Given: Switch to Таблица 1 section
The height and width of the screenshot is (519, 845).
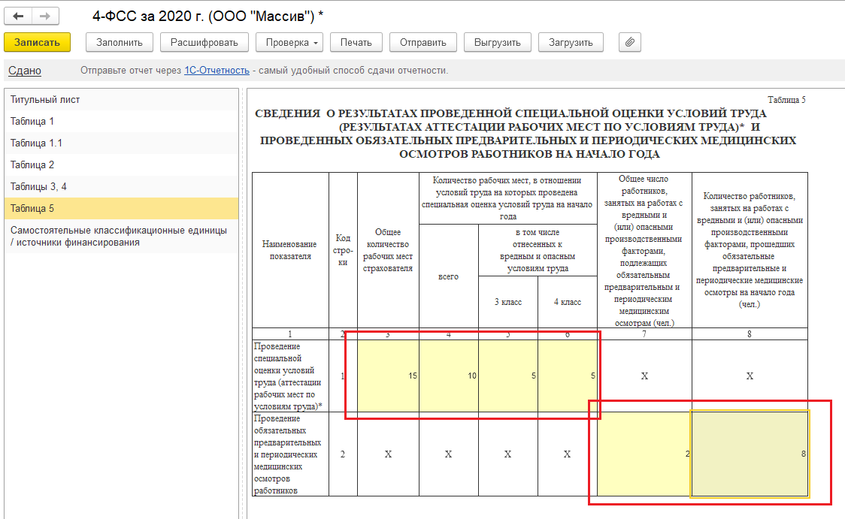Looking at the screenshot, I should click(121, 121).
